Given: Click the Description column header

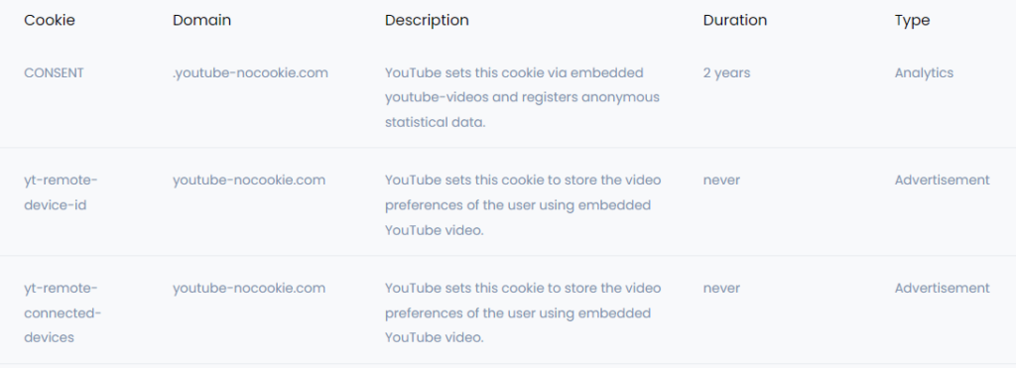Looking at the screenshot, I should coord(427,20).
